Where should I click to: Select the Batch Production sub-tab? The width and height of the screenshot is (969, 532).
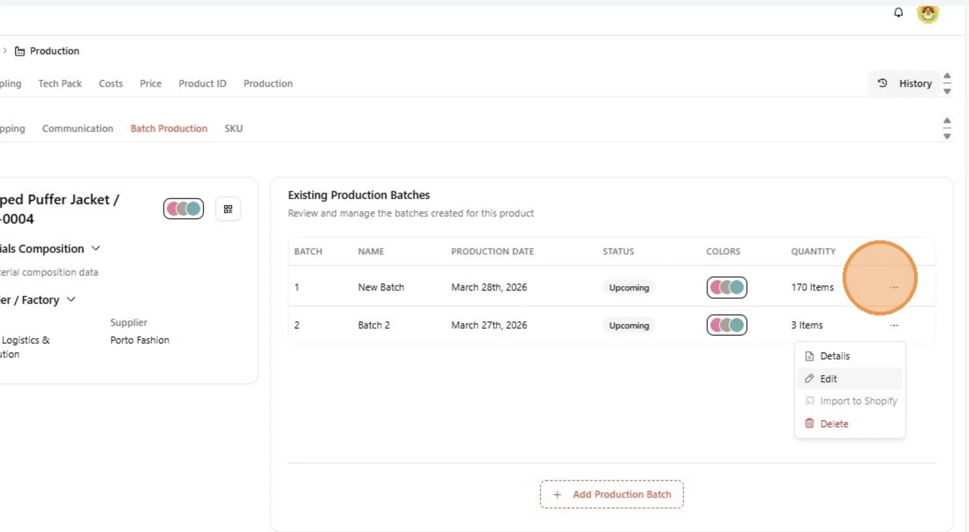click(x=169, y=128)
